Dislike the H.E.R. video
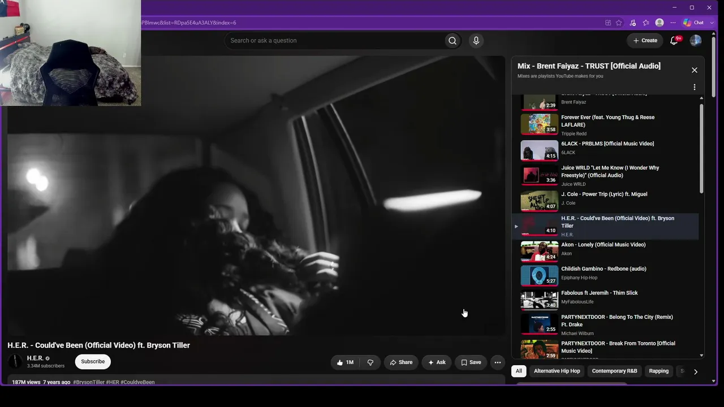 (370, 362)
